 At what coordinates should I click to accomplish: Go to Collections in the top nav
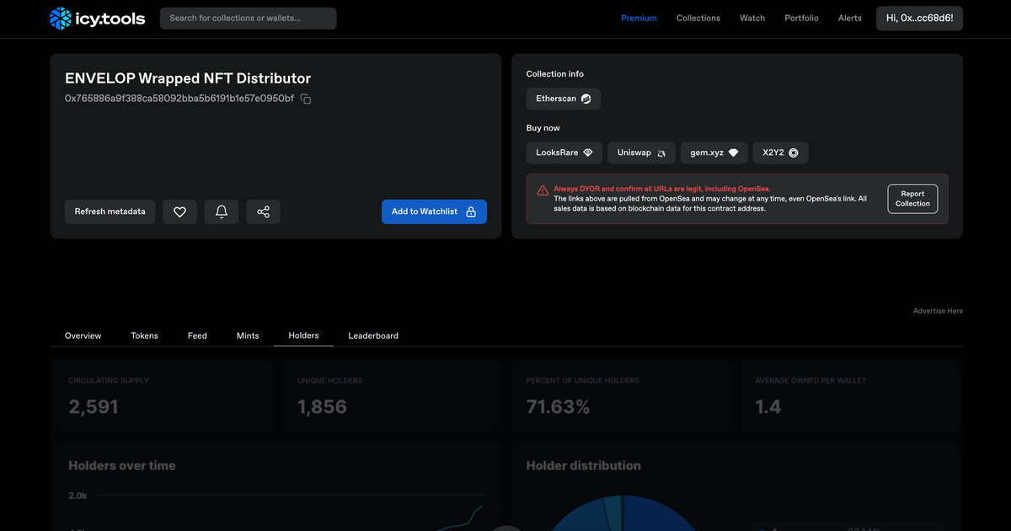click(698, 18)
